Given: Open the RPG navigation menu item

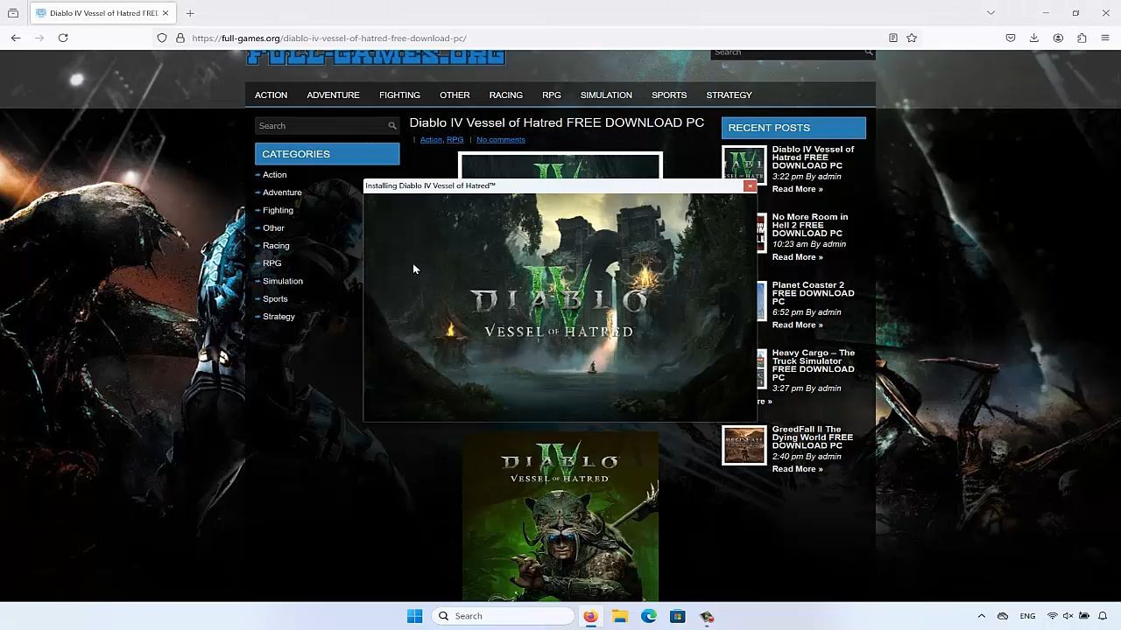Looking at the screenshot, I should coord(551,94).
